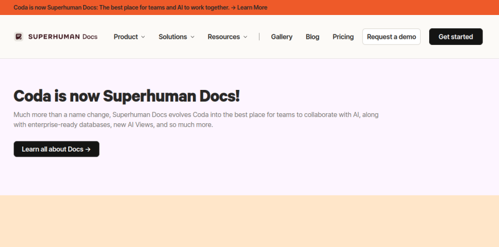Click the paragraph starting 'Much more than a name change'
This screenshot has height=247, width=499.
tap(196, 119)
